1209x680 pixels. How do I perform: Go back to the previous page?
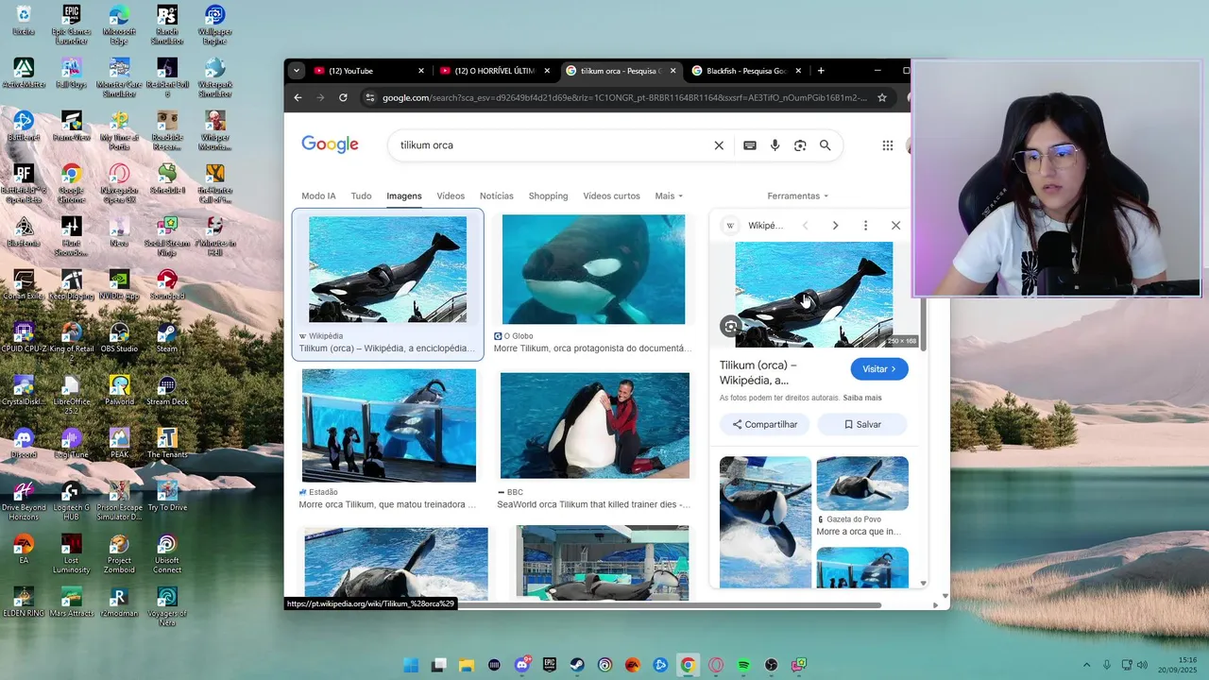click(x=298, y=97)
